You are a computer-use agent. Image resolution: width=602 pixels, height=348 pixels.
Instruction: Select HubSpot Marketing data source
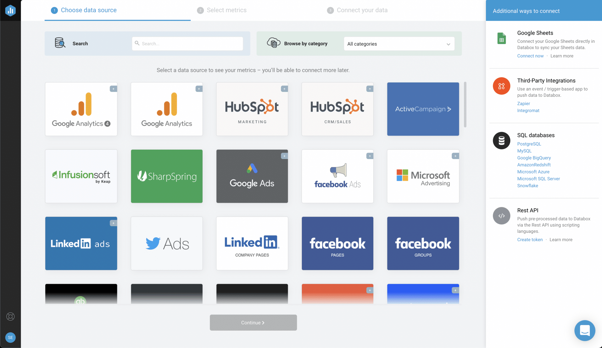click(252, 109)
